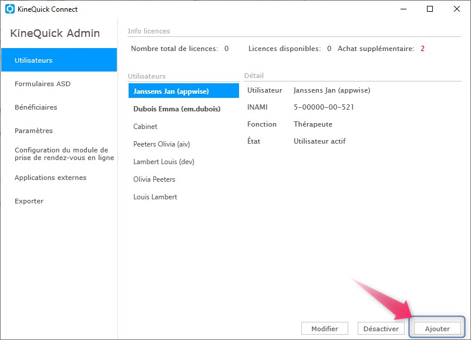Click the Licences disponibles label

coord(284,49)
